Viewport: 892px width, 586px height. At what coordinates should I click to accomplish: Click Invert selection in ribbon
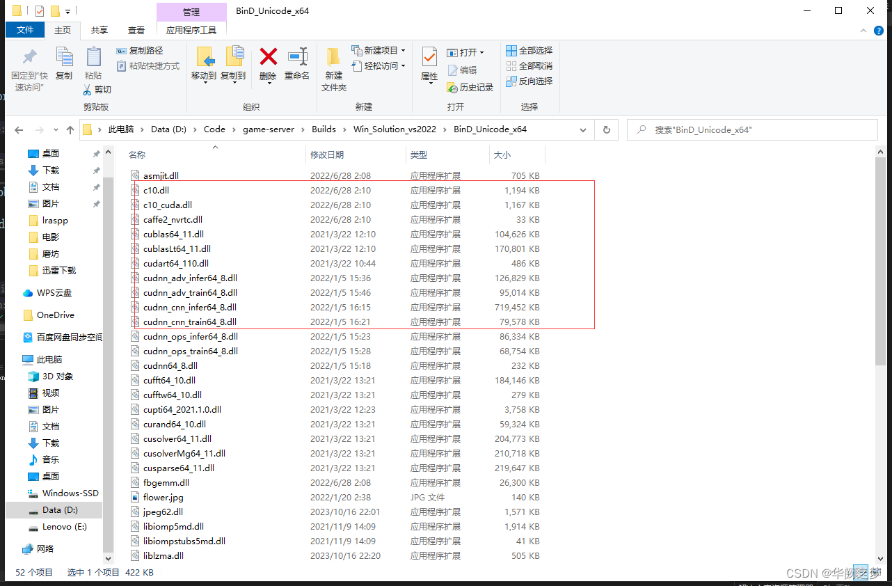point(529,81)
